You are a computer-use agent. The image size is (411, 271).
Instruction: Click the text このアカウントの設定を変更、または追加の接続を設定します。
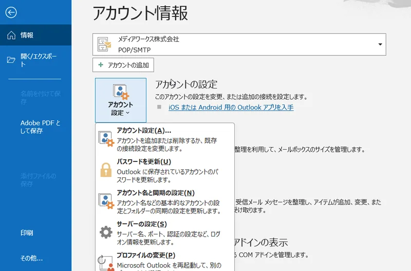(231, 97)
